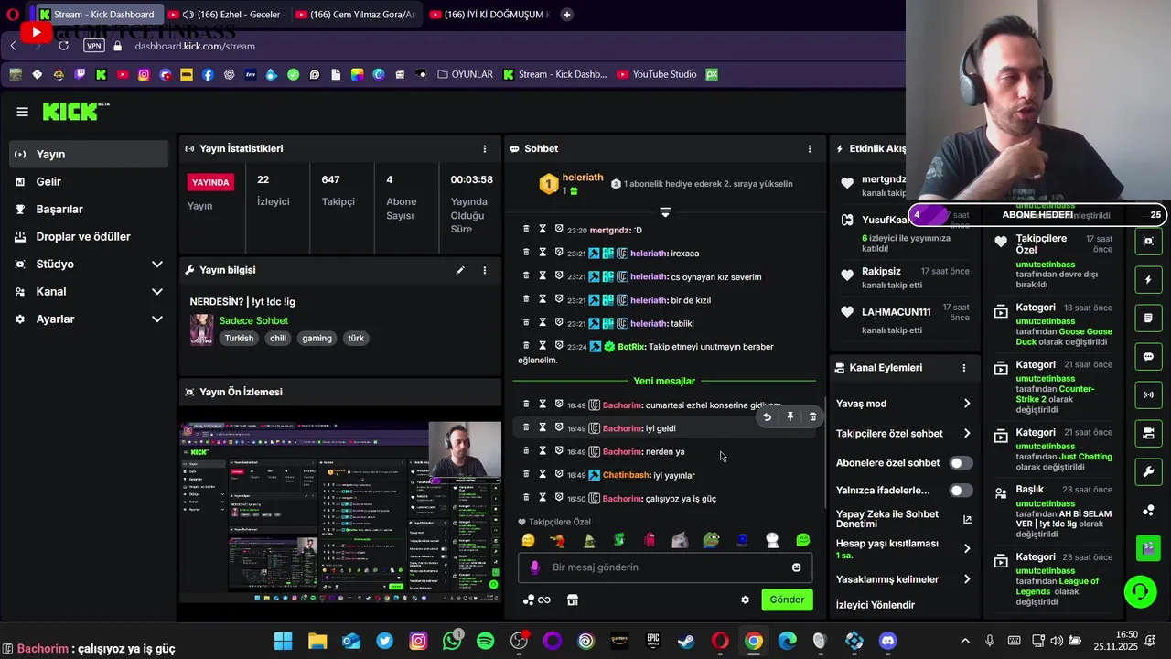Open Yavaş mod options
This screenshot has height=659, width=1171.
904,404
